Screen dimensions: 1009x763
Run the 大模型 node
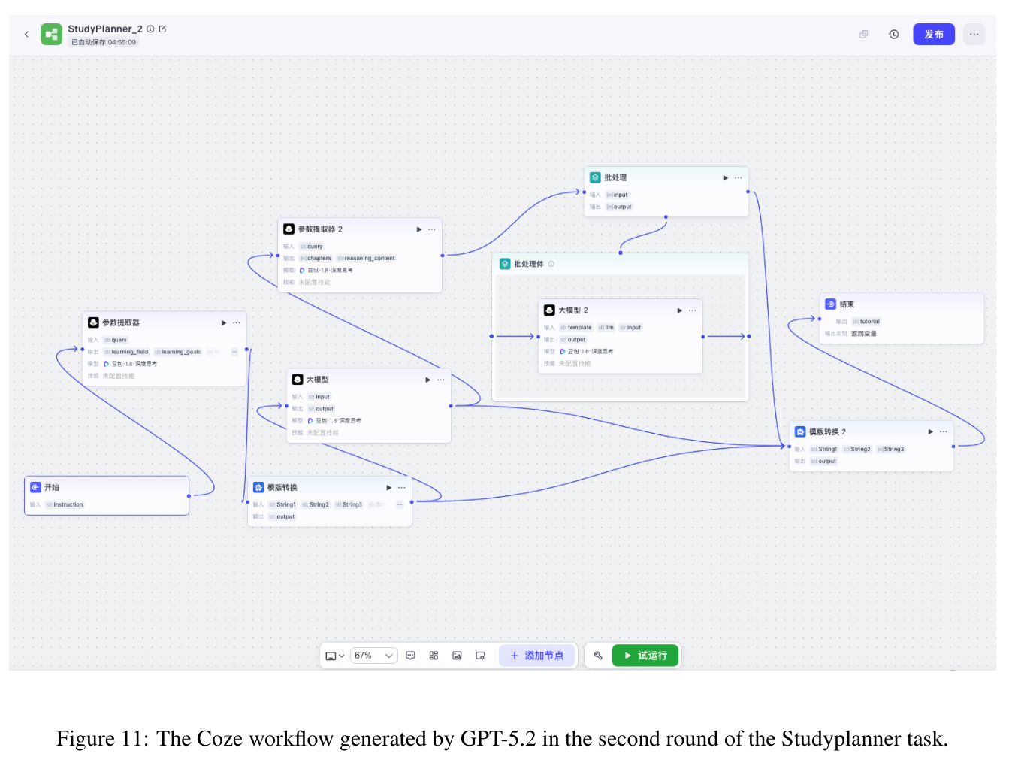coord(427,380)
